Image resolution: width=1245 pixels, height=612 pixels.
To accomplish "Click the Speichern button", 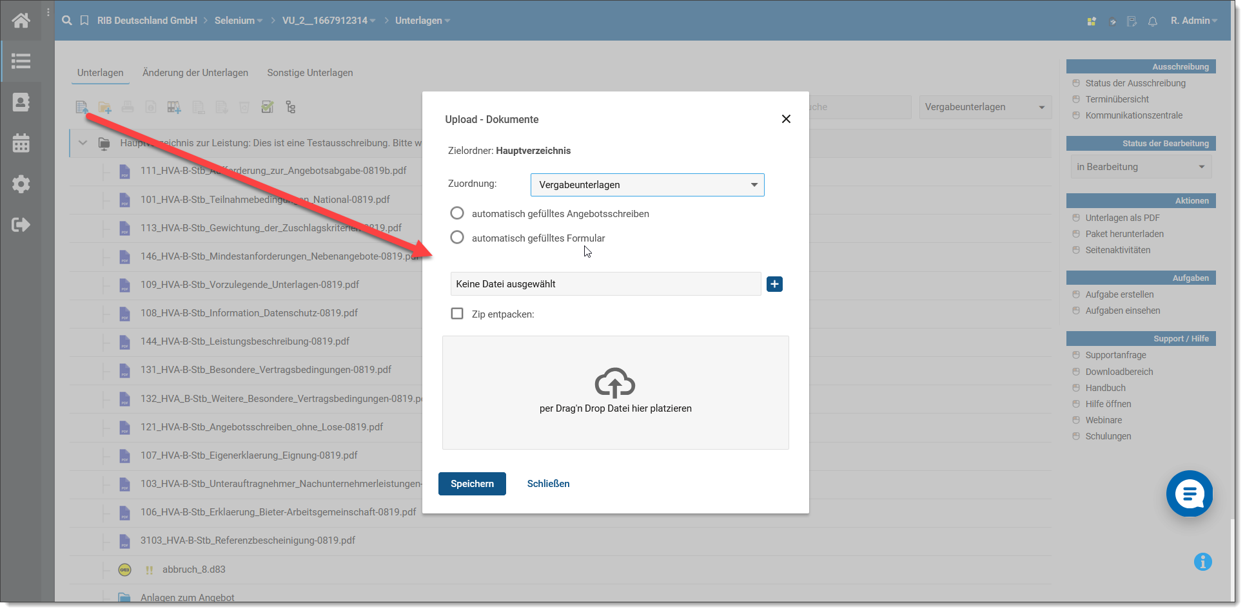I will pyautogui.click(x=472, y=484).
